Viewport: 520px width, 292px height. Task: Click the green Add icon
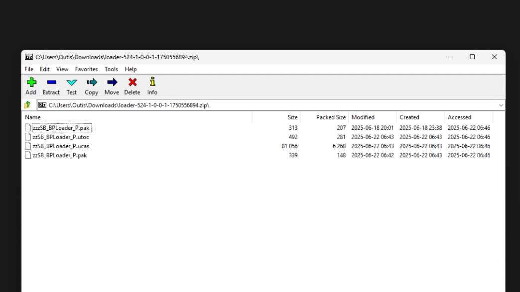coord(31,83)
